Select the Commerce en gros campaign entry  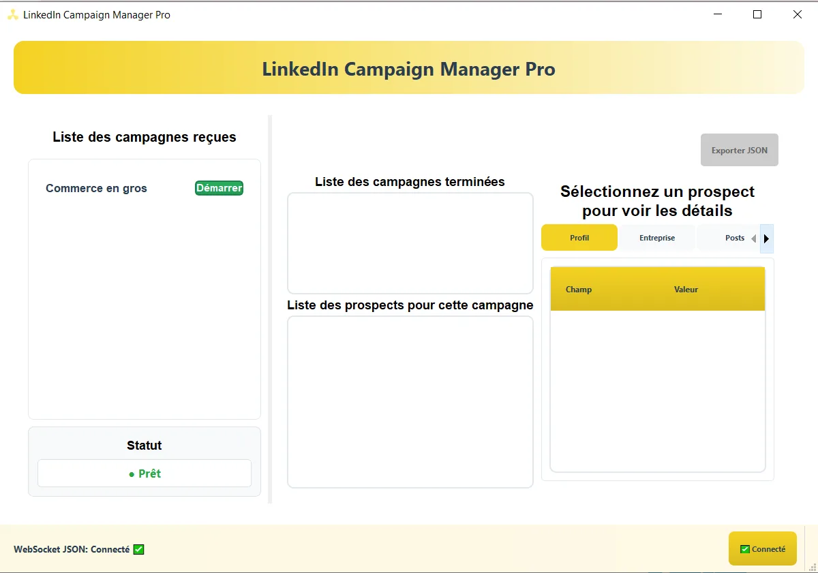[96, 189]
